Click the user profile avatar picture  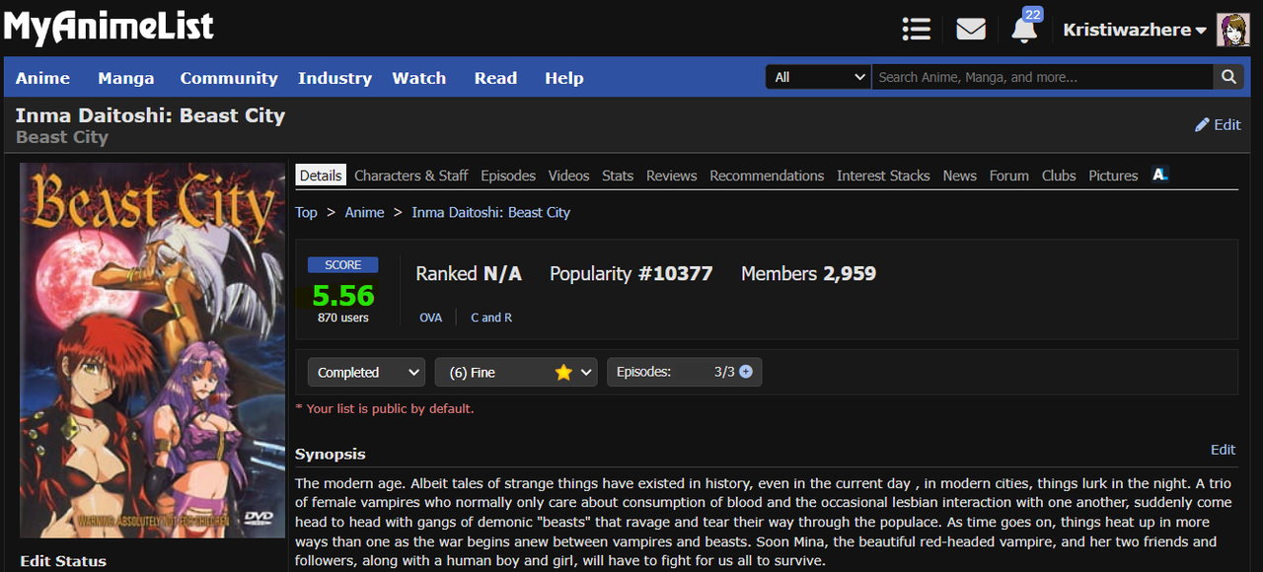(1233, 30)
